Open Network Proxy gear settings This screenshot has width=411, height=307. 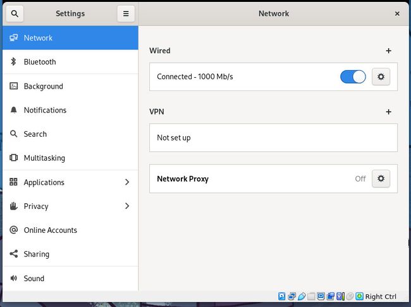pyautogui.click(x=381, y=179)
